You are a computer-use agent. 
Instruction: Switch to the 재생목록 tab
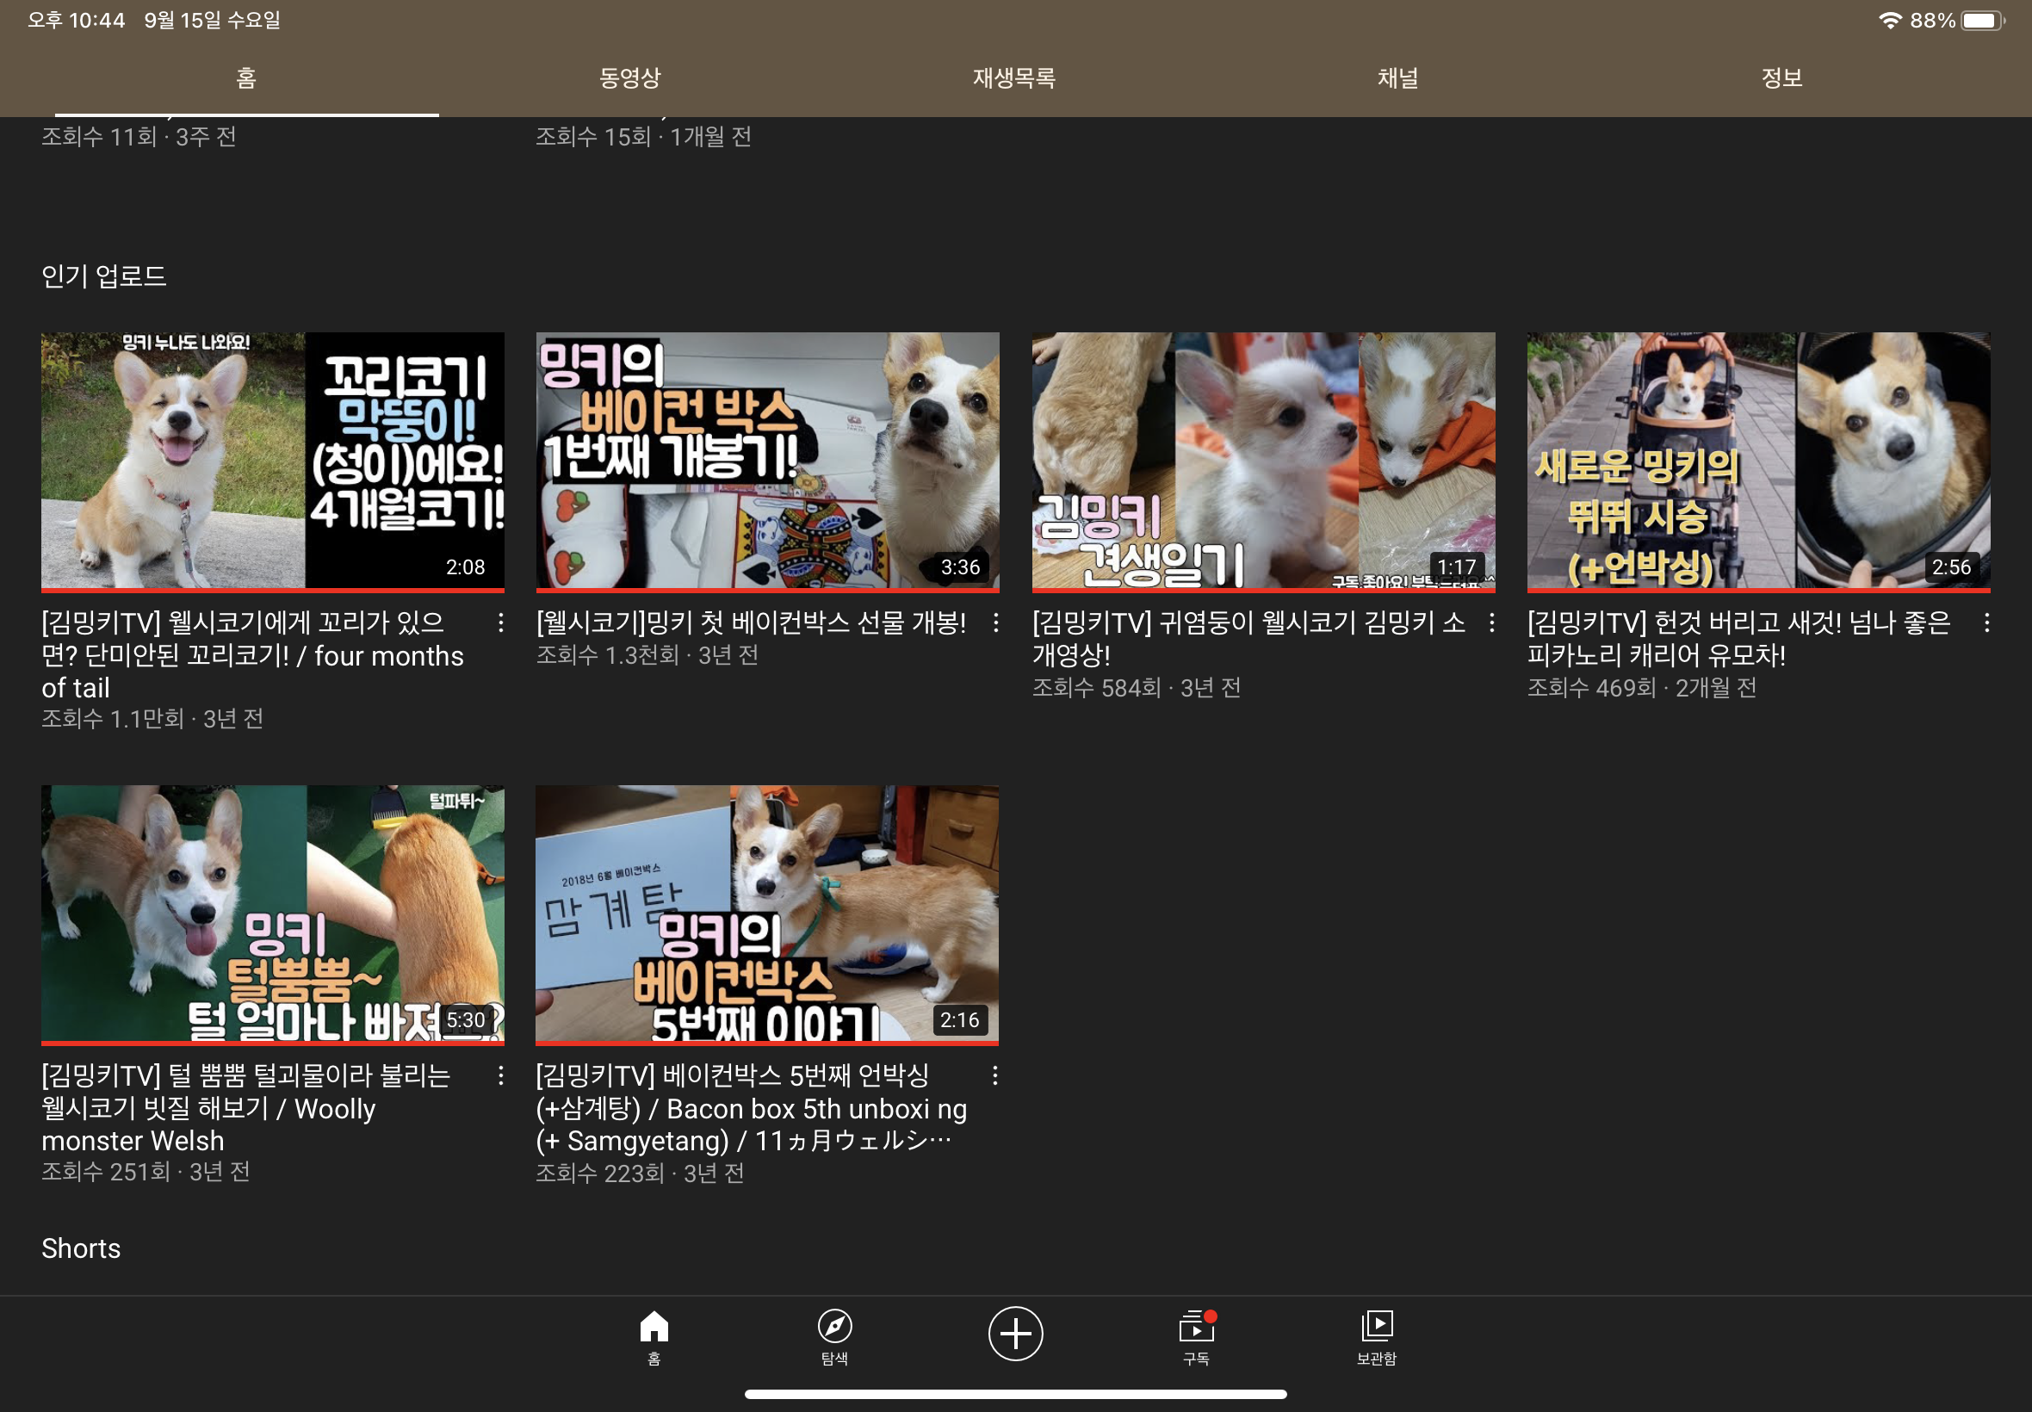1013,77
